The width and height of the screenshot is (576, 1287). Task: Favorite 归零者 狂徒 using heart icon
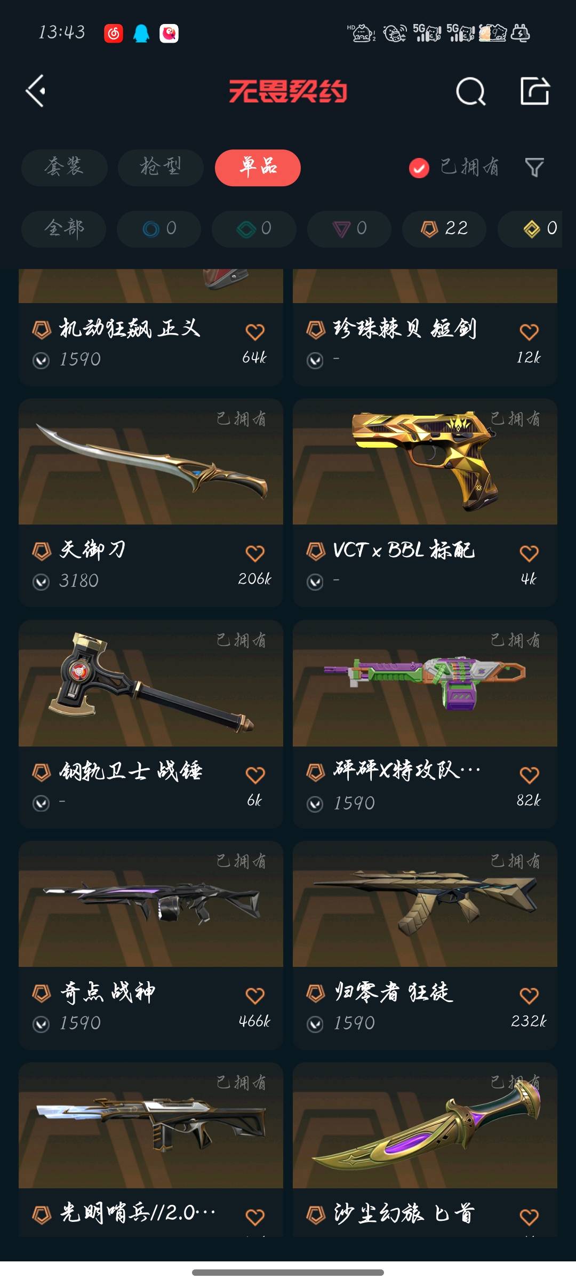pyautogui.click(x=529, y=996)
